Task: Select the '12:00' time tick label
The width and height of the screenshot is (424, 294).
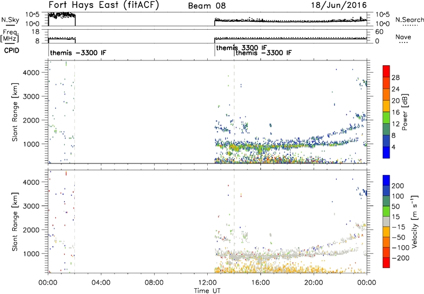Action: (x=207, y=283)
